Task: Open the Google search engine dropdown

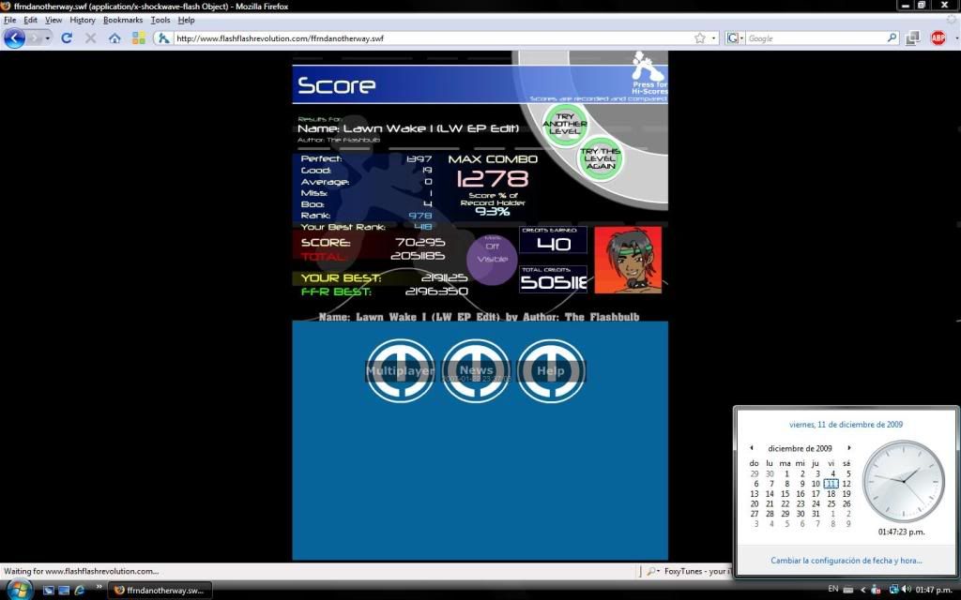Action: (x=735, y=38)
